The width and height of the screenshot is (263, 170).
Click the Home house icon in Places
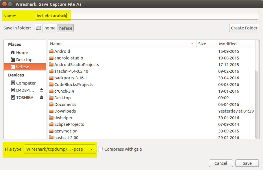pyautogui.click(x=13, y=53)
